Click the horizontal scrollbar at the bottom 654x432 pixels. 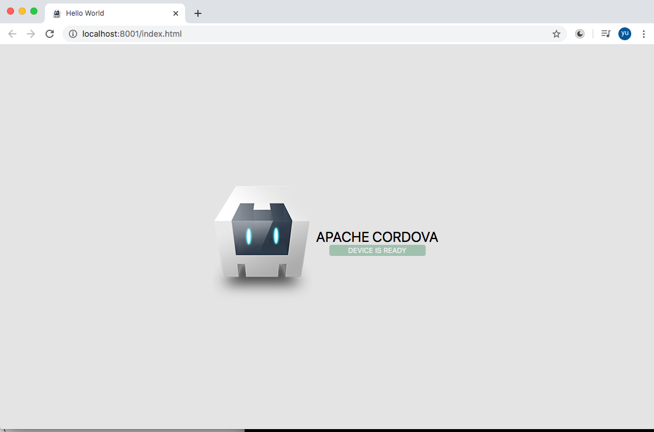point(123,429)
